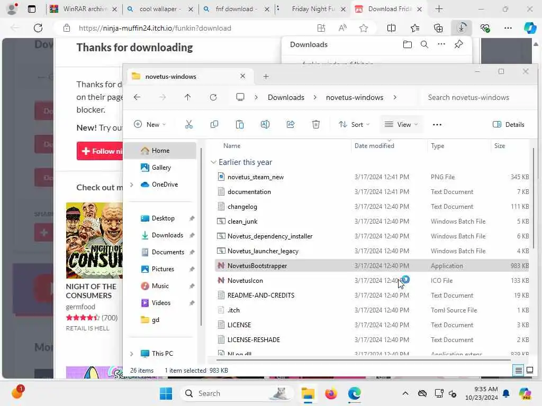This screenshot has width=542, height=406.
Task: Collapse the Earlier this year group
Action: 213,162
